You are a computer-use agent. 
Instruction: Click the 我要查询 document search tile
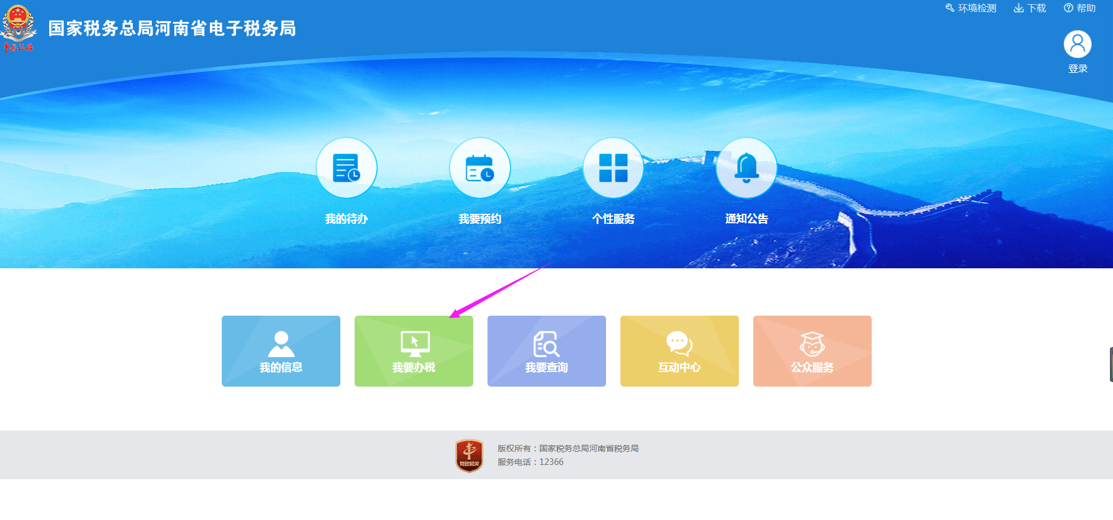click(547, 351)
